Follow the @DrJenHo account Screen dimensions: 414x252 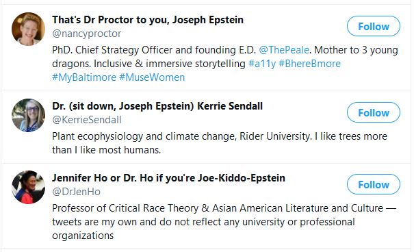point(374,184)
